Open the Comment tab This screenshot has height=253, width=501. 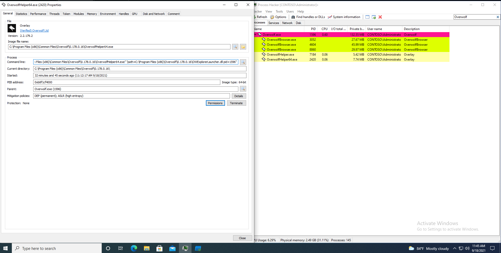[x=174, y=14]
